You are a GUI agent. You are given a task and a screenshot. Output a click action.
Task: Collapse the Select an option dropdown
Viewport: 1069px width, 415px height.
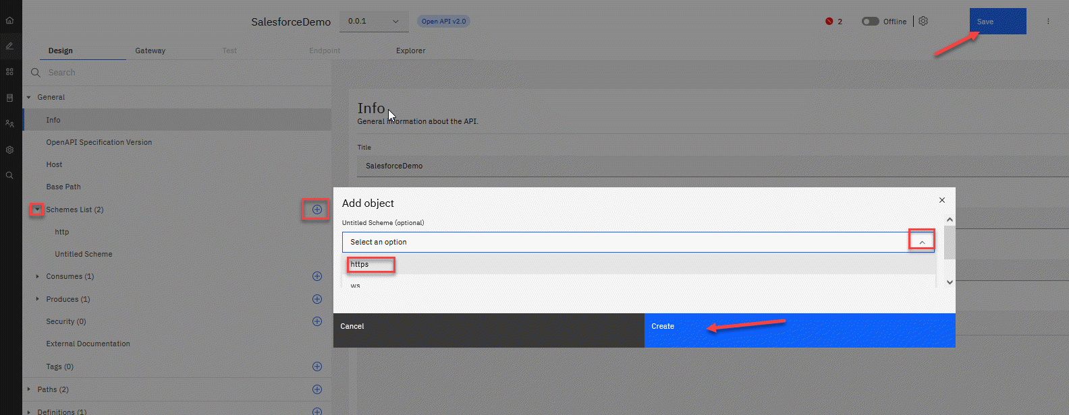pos(922,242)
